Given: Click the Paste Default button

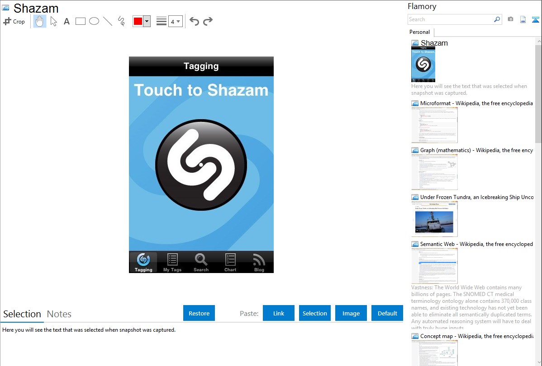Looking at the screenshot, I should 387,313.
